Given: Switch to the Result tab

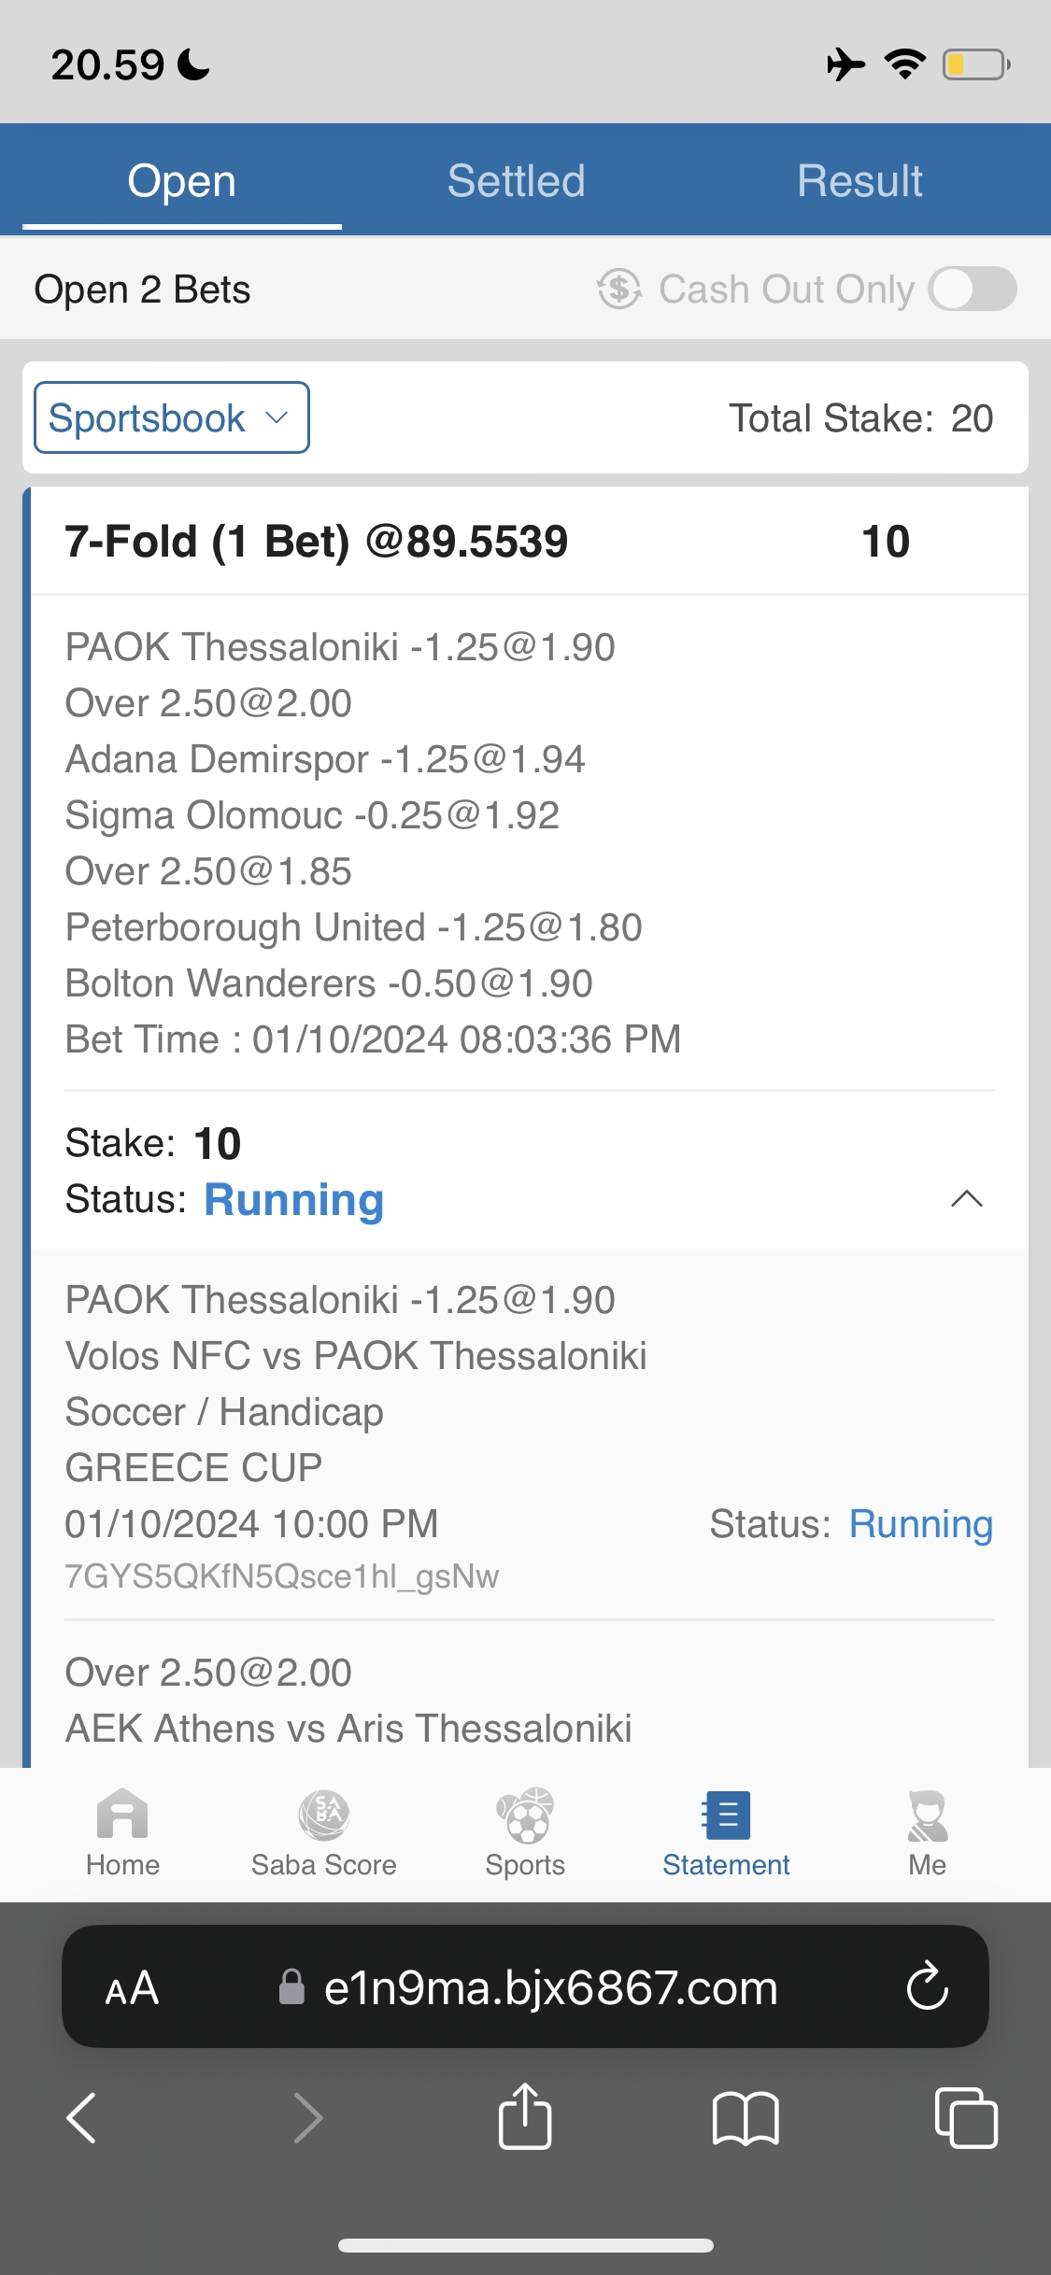Looking at the screenshot, I should click(x=859, y=180).
